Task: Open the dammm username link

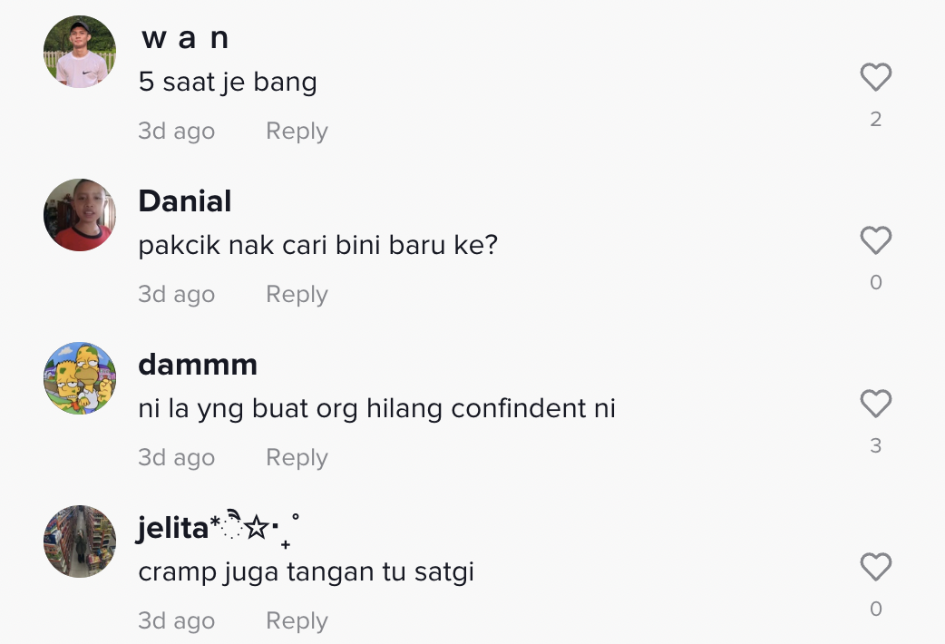Action: [x=198, y=365]
